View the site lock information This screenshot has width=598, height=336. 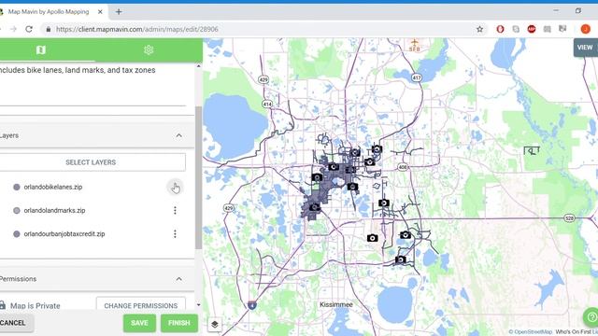[x=48, y=29]
